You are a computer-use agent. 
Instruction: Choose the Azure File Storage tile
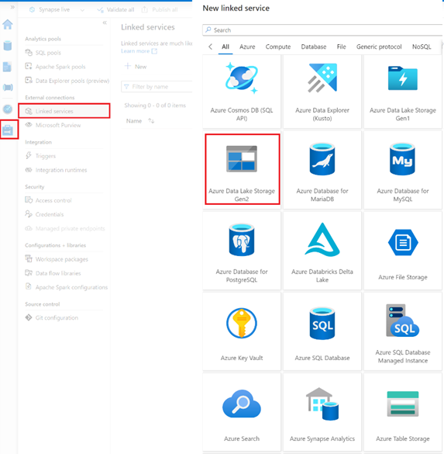(x=403, y=251)
